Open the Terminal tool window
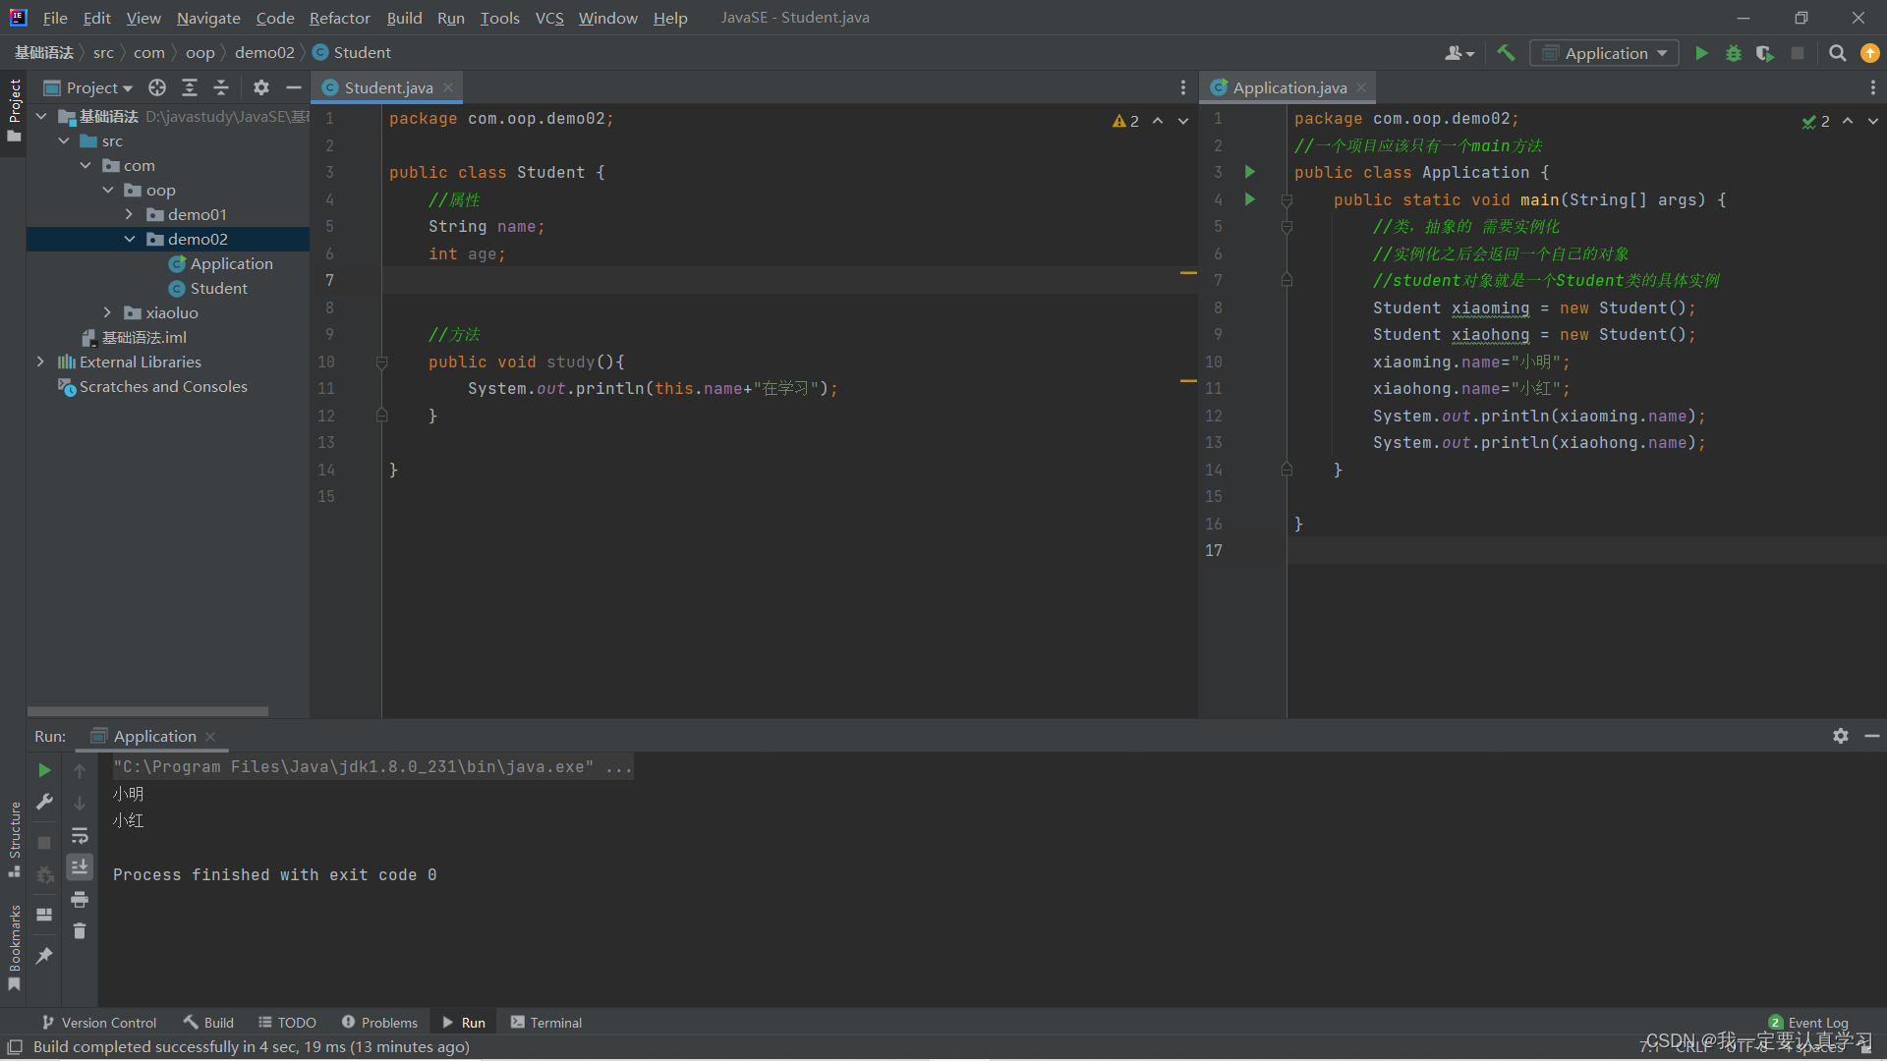The height and width of the screenshot is (1061, 1887). [x=546, y=1022]
